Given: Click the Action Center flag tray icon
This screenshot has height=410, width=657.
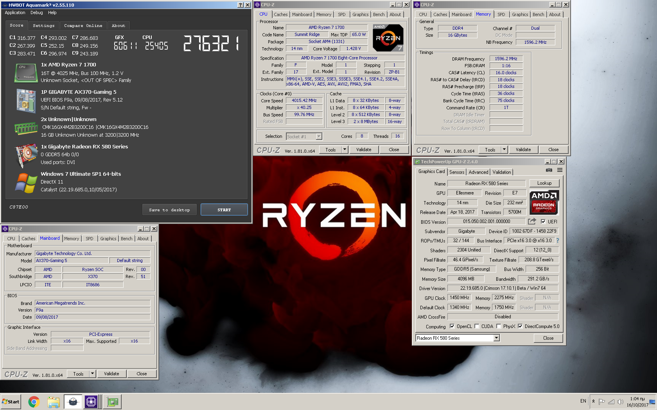Looking at the screenshot, I should [x=602, y=401].
